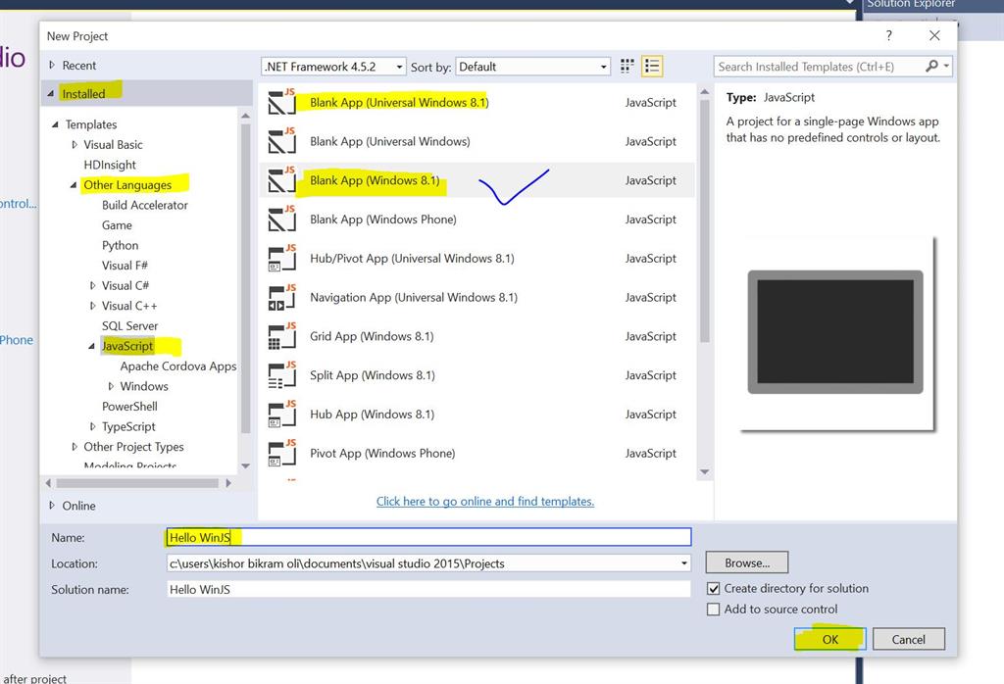Enable Add to source control checkbox
The width and height of the screenshot is (1004, 684).
(x=714, y=610)
